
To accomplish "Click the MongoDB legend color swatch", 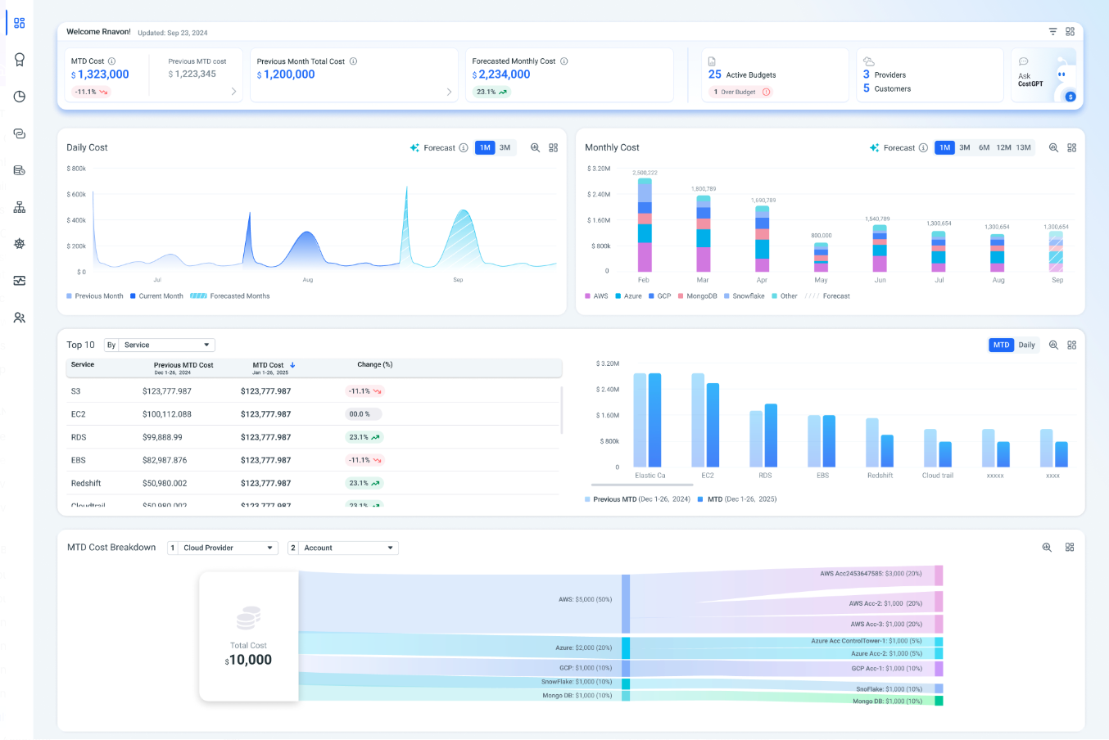I will [x=681, y=296].
